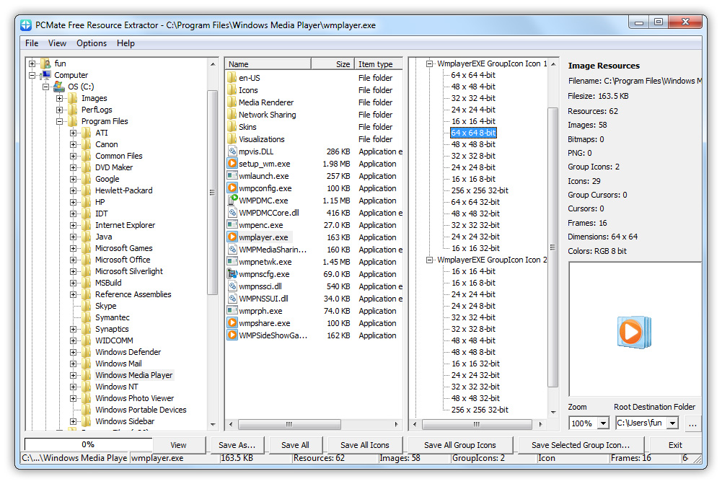Image resolution: width=722 pixels, height=484 pixels.
Task: Click the WMPMediaSharin... file icon
Action: [232, 249]
